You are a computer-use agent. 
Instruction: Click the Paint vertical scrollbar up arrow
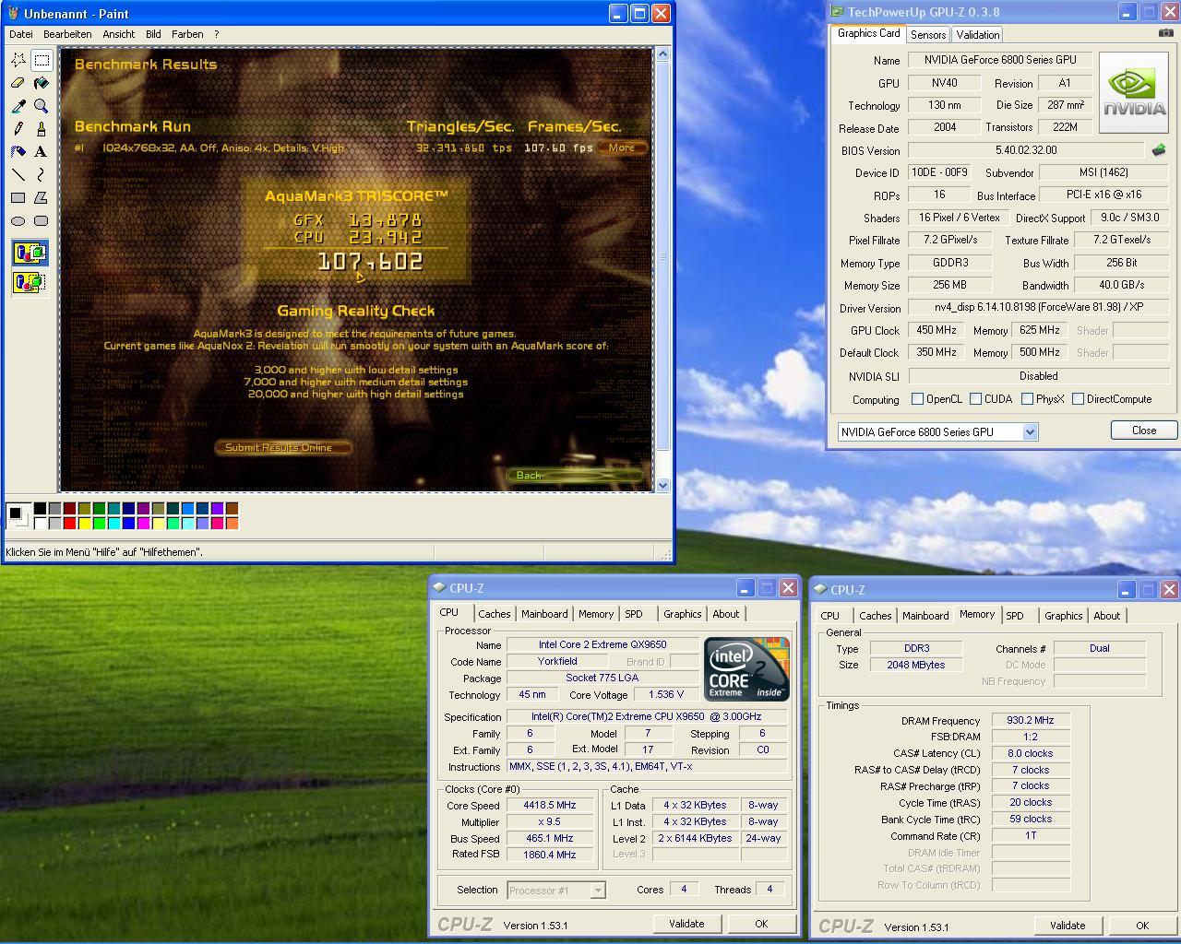(662, 55)
